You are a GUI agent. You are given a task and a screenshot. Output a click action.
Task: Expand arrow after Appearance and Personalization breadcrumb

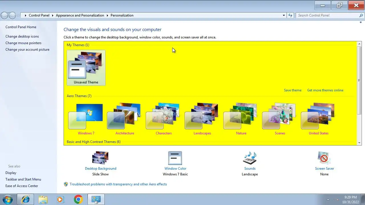coord(108,15)
